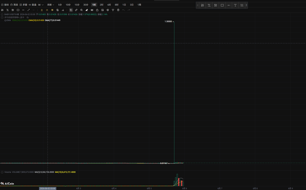Select parallel channel tool in left drawing toolbar
The width and height of the screenshot is (306, 190).
click(2, 10)
